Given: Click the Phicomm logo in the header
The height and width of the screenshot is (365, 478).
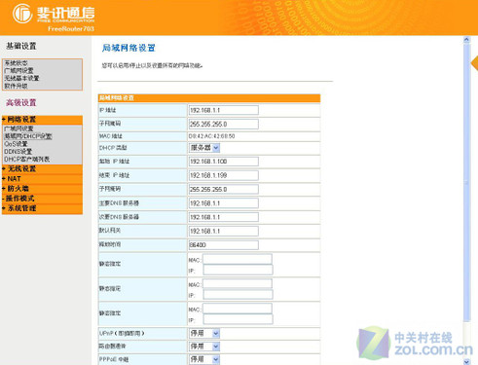Looking at the screenshot, I should click(x=54, y=14).
